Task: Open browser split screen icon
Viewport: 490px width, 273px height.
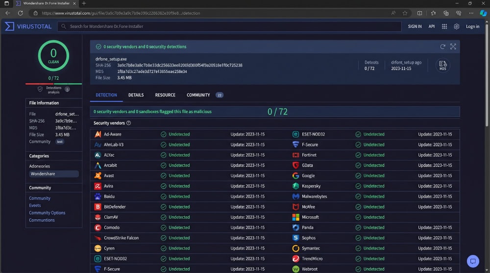Action: (x=420, y=13)
